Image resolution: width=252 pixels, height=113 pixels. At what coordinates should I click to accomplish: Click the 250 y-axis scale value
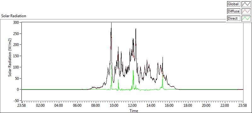click(16, 33)
